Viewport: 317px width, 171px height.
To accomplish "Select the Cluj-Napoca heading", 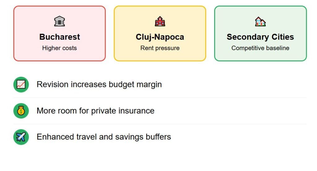I will [x=160, y=37].
